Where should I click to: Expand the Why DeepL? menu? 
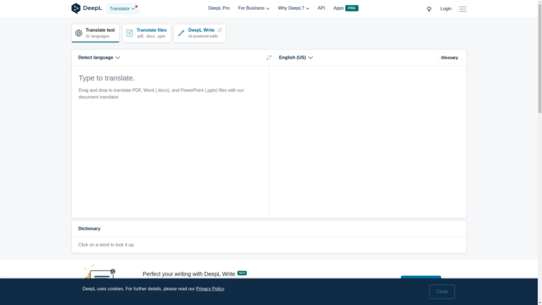pos(294,8)
